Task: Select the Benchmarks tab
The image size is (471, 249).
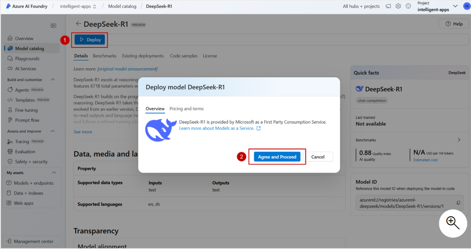Action: click(105, 56)
